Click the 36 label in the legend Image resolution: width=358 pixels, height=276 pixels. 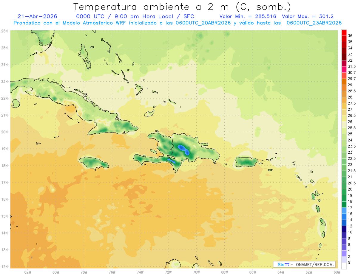(350, 36)
